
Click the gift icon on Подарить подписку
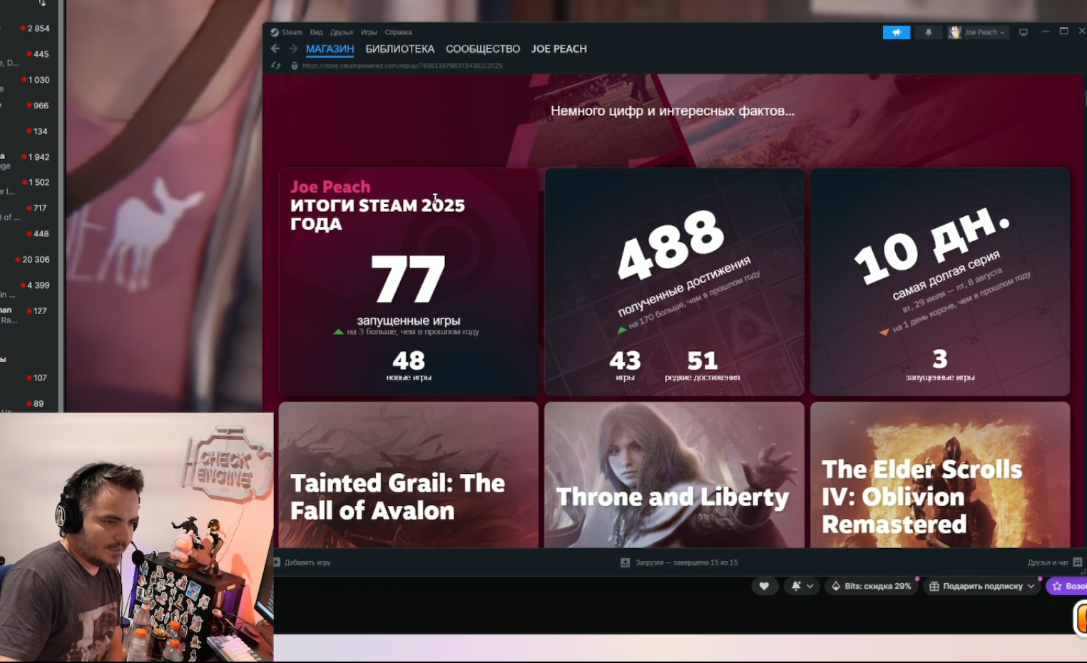[x=934, y=586]
